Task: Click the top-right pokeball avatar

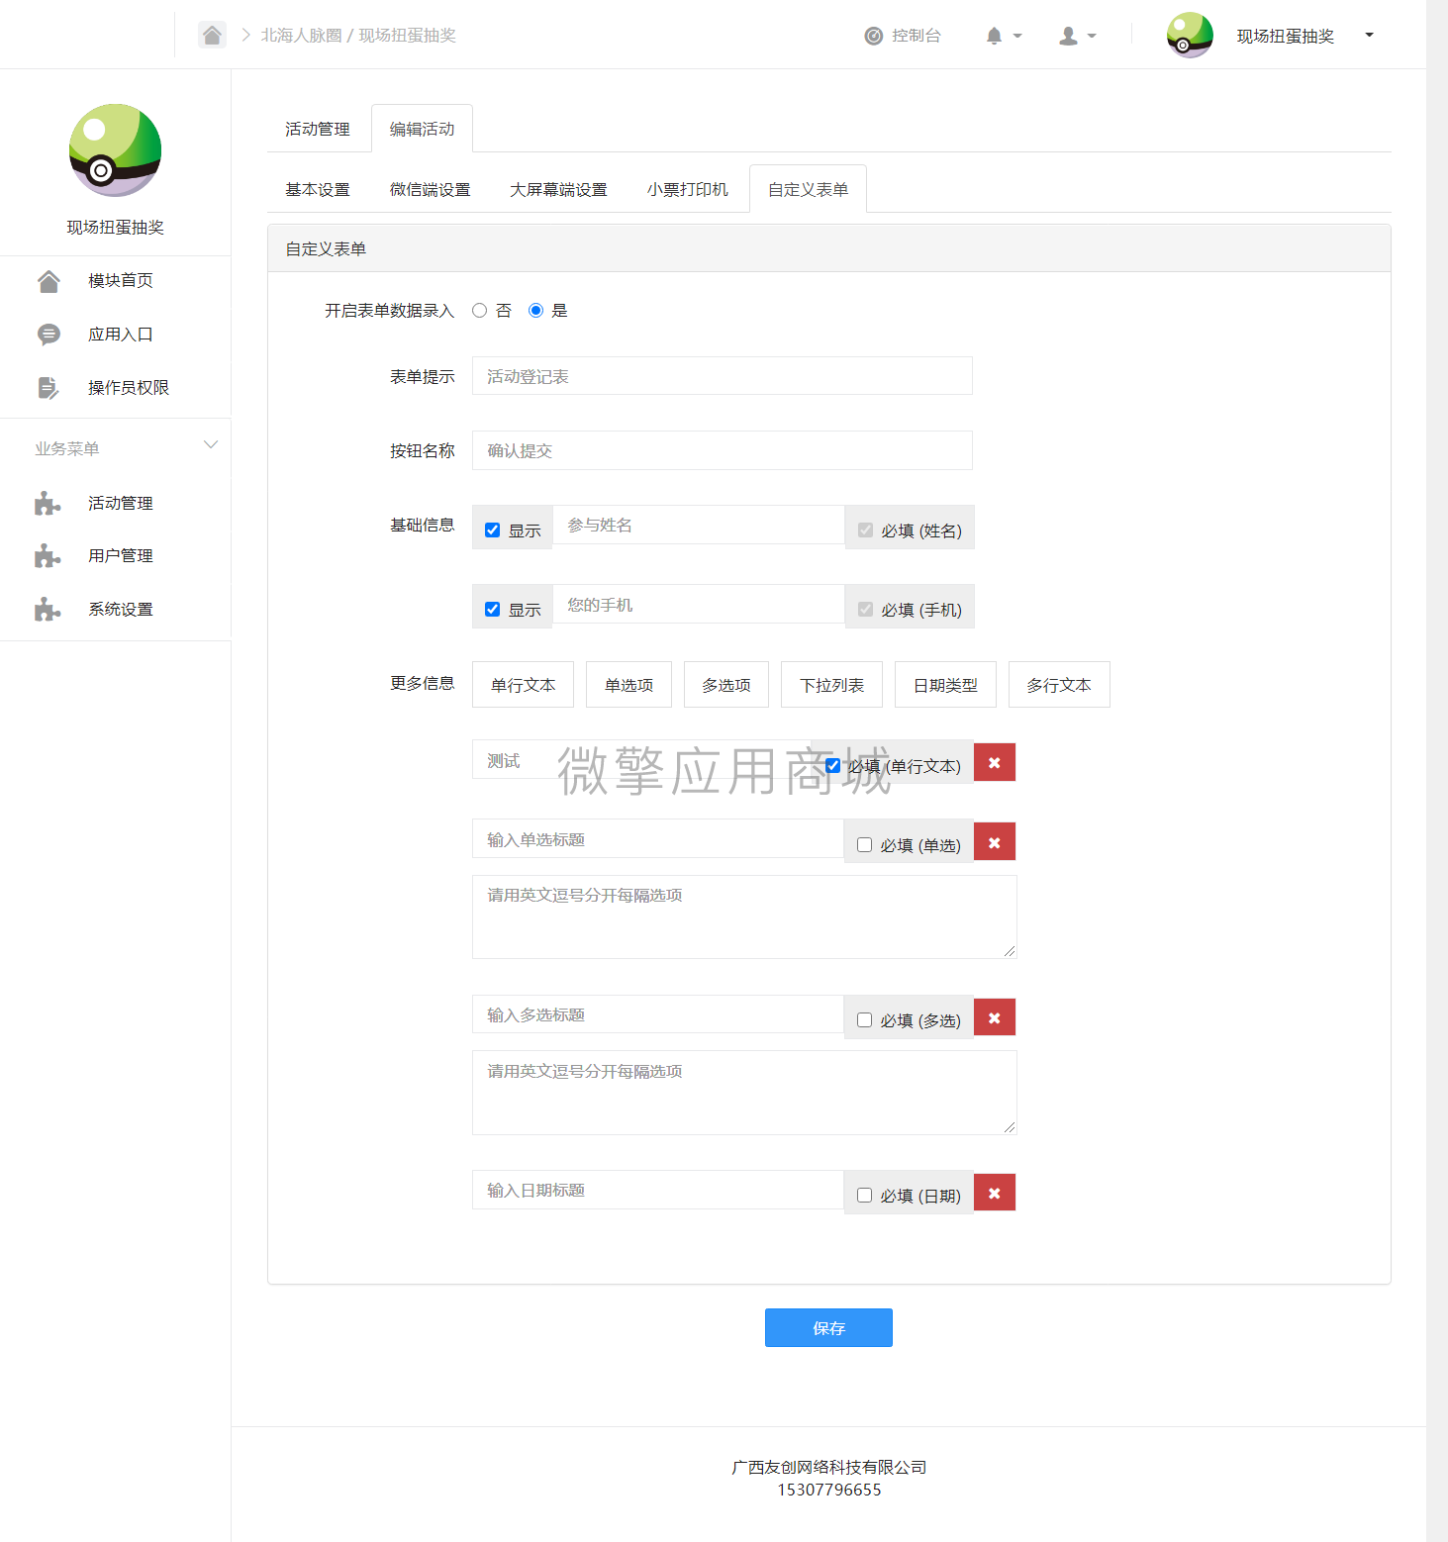Action: tap(1190, 36)
